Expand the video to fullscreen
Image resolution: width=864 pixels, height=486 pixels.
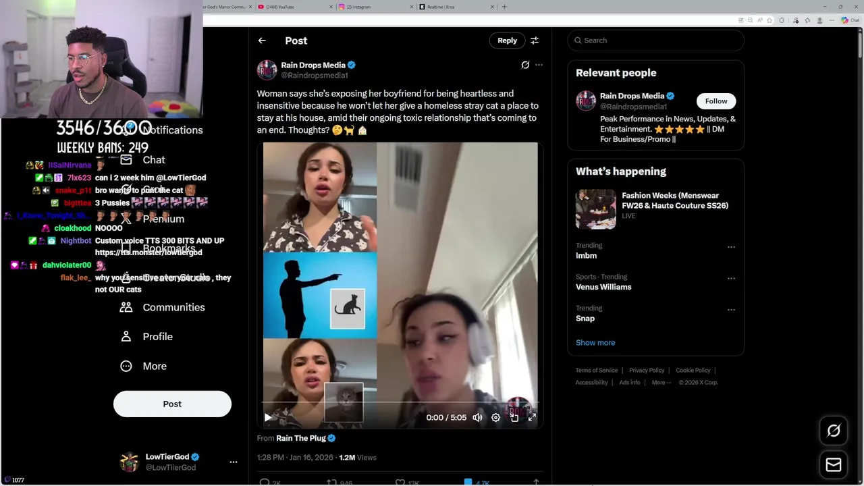pos(532,417)
